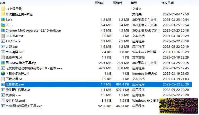Image resolution: width=199 pixels, height=115 pixels.
Task: Sort by 修改日期 column header
Action: (x=167, y=3)
